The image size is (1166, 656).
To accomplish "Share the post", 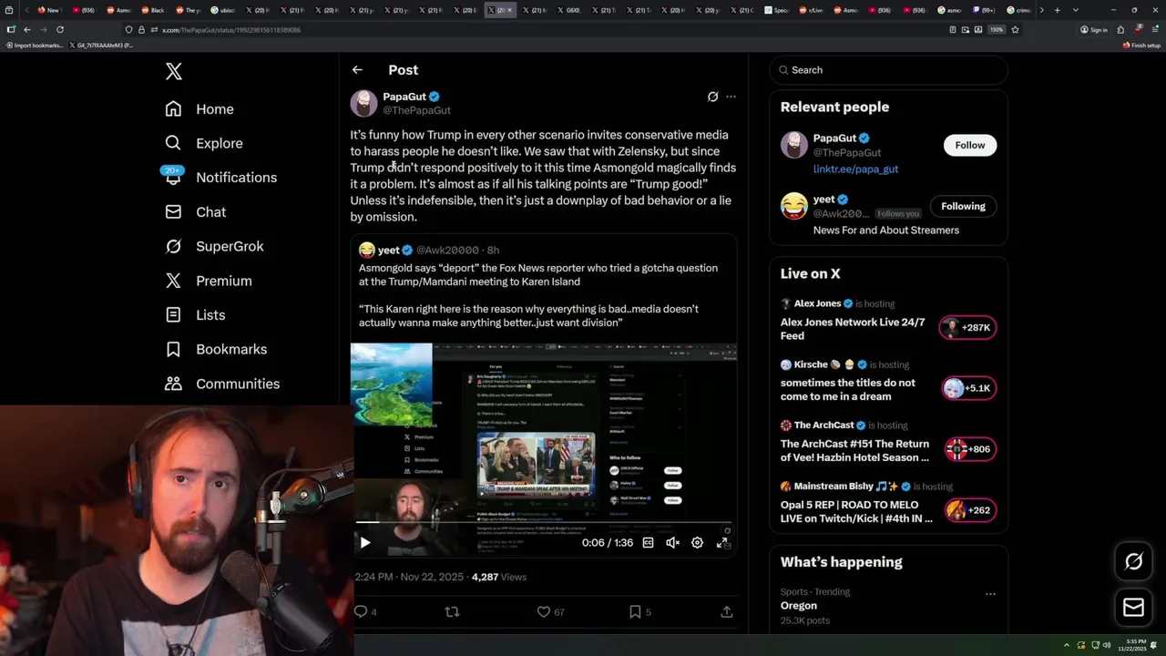I will (x=727, y=611).
